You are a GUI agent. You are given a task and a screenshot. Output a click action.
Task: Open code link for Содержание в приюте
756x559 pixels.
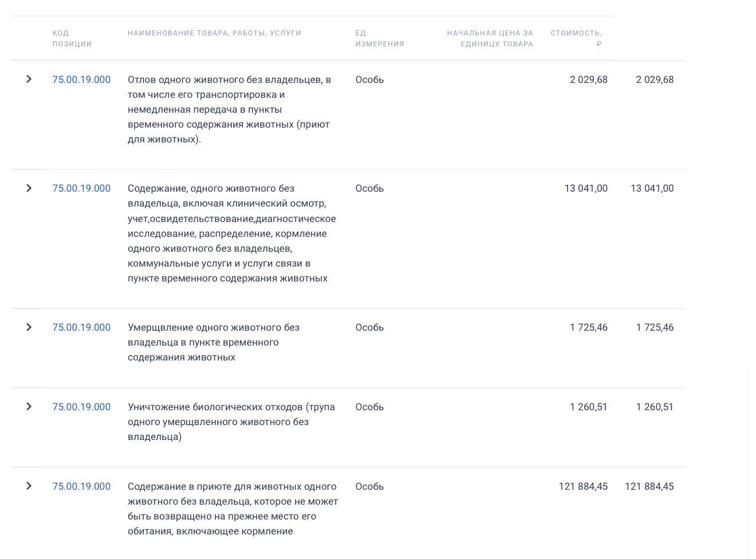coord(81,486)
